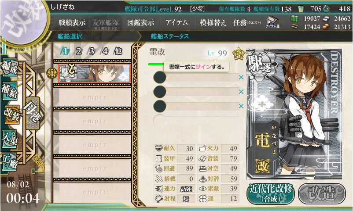Screen dimensions: 353x211
Task: Open 任務 quest menu
Action: [247, 22]
